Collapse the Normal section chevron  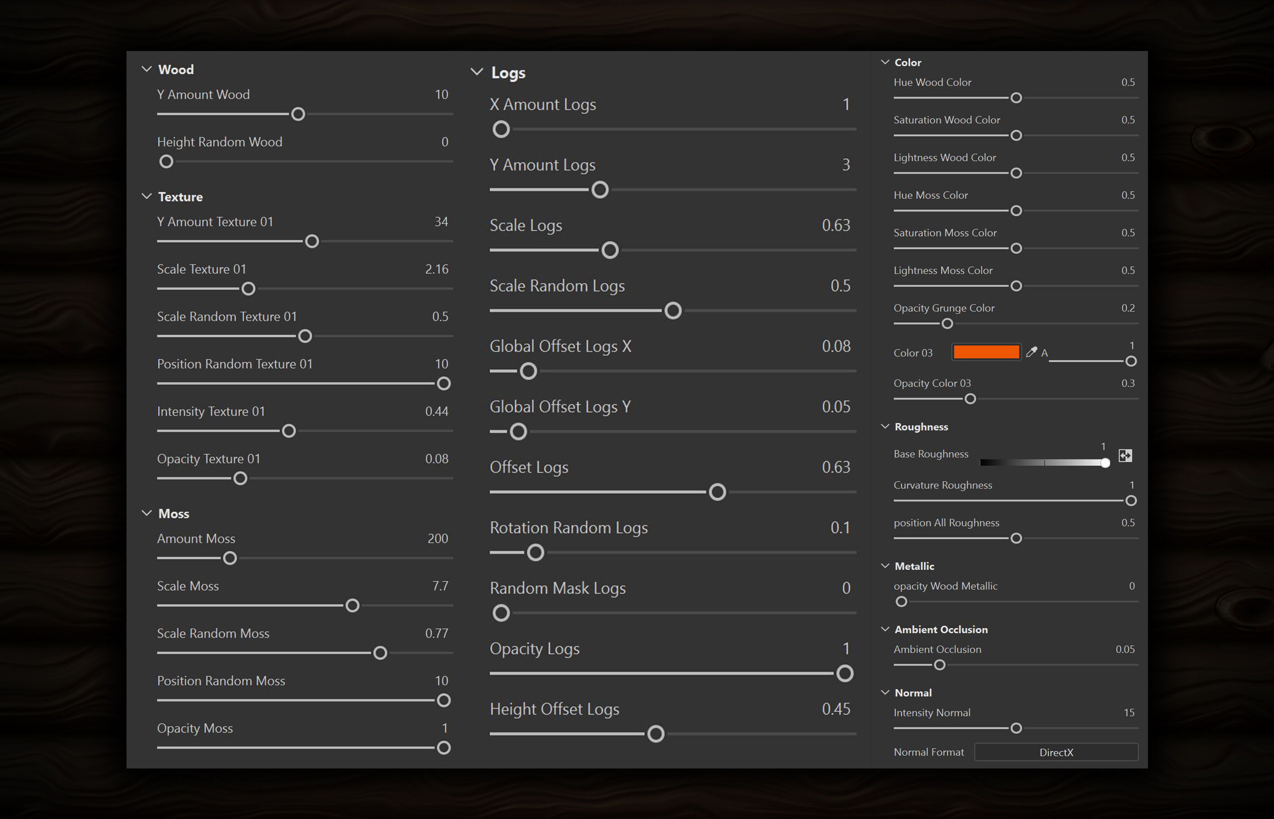click(885, 693)
